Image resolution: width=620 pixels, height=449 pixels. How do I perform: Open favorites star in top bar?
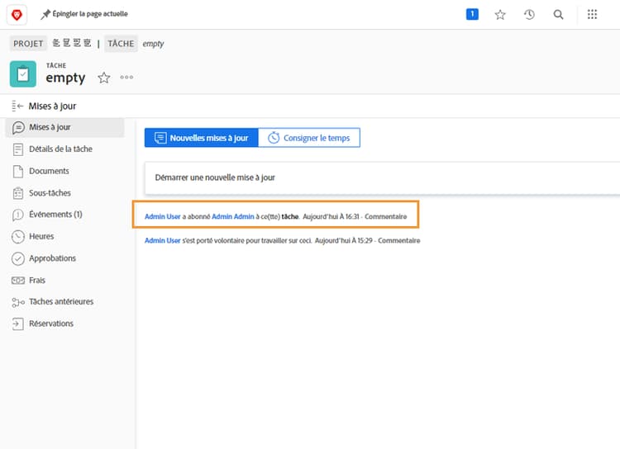tap(500, 15)
